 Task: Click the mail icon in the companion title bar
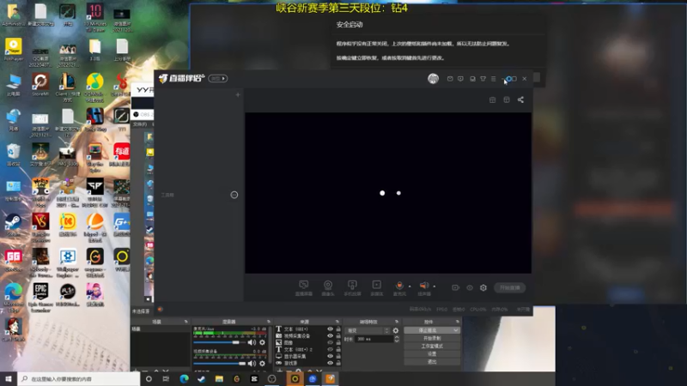pos(450,79)
